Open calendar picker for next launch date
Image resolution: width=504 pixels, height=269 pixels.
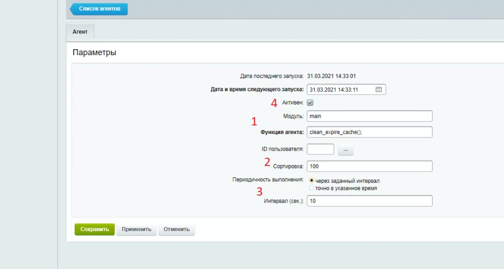[x=378, y=90]
